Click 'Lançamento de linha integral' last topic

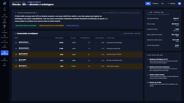coord(114,43)
